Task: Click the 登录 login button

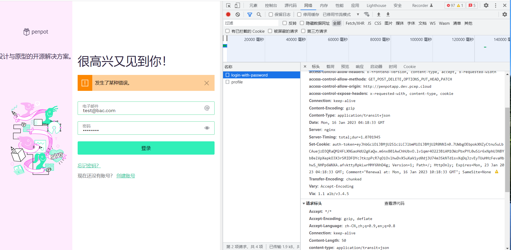Action: pos(146,148)
